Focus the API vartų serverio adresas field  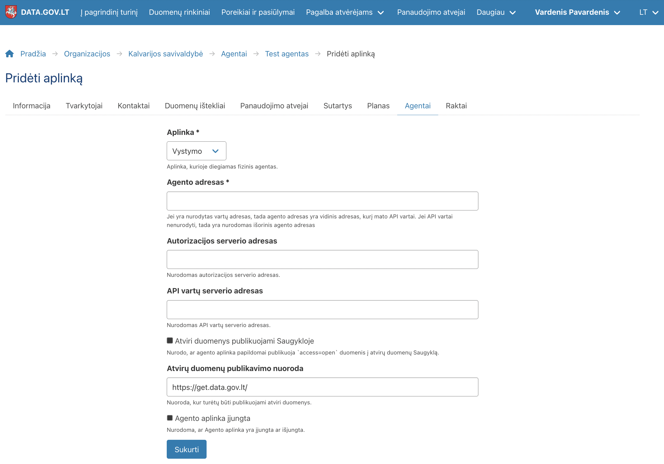coord(322,310)
